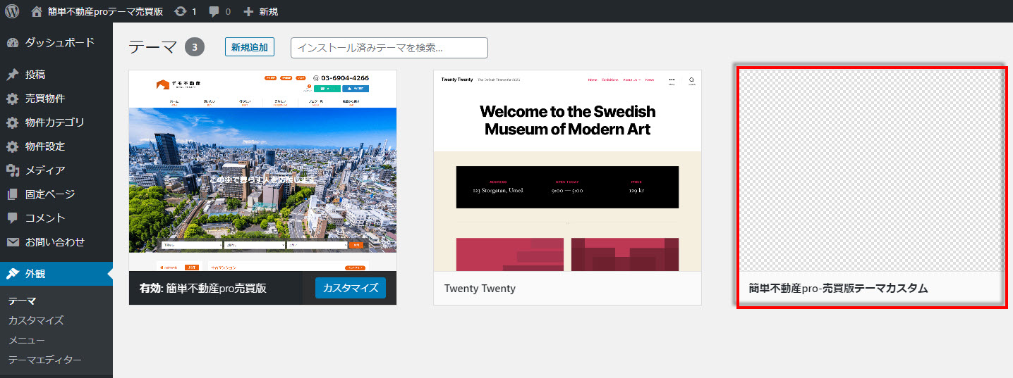The image size is (1013, 378).
Task: Open テーマエディター submenu link
Action: pyautogui.click(x=44, y=360)
